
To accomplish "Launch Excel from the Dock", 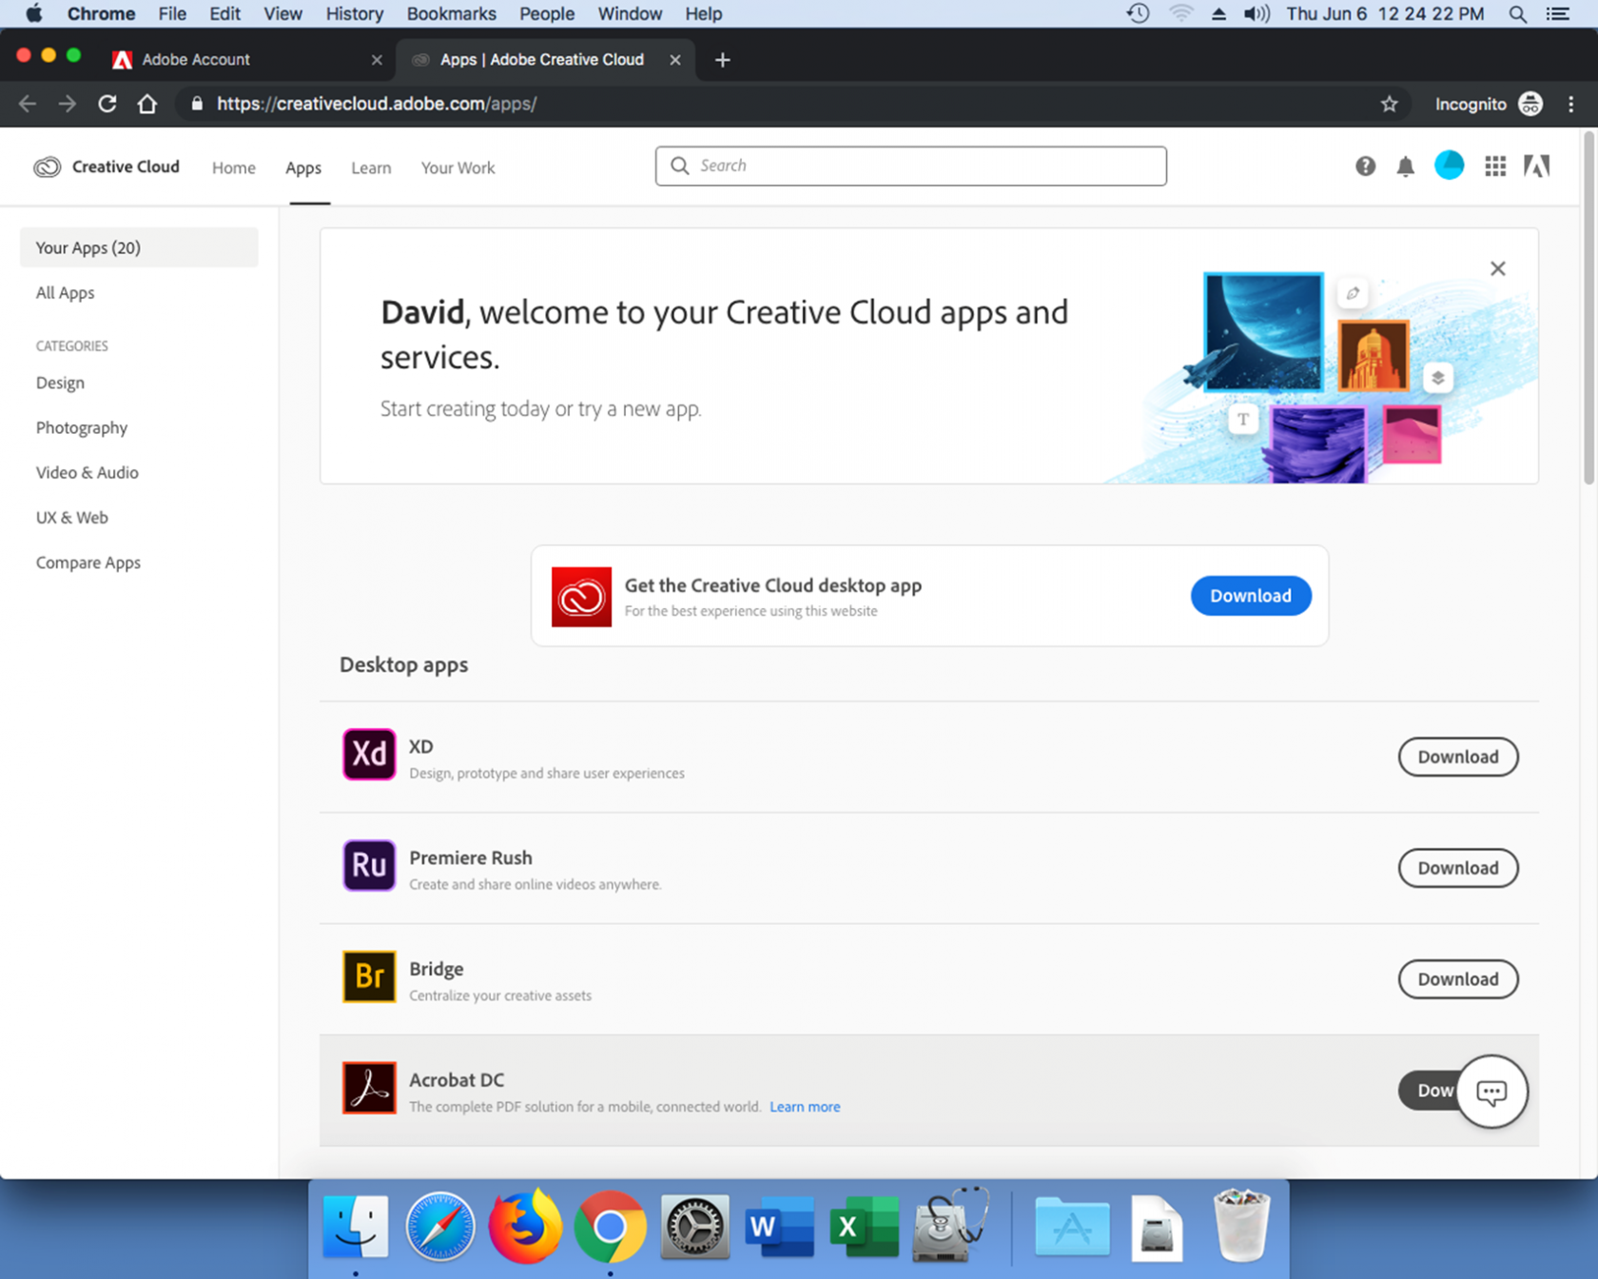I will coord(864,1228).
